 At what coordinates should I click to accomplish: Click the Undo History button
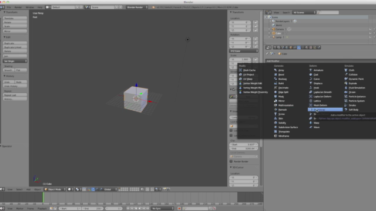pyautogui.click(x=15, y=86)
